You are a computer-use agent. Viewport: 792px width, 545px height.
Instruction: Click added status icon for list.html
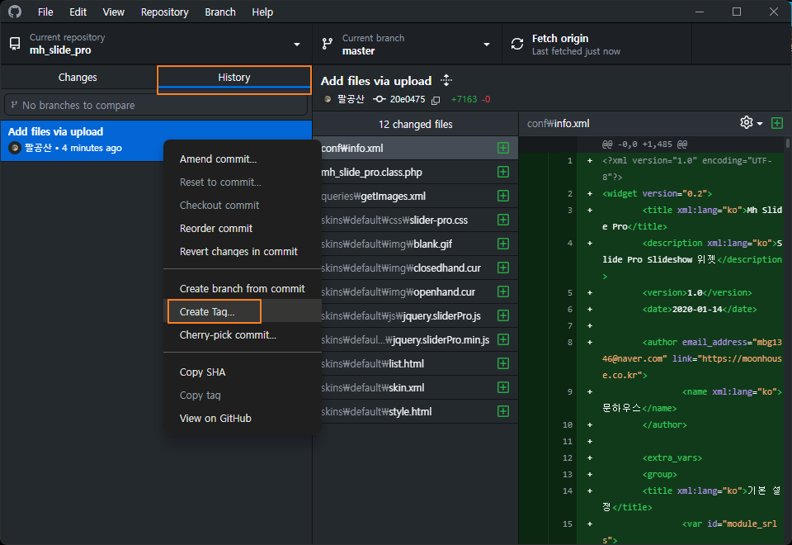coord(503,363)
